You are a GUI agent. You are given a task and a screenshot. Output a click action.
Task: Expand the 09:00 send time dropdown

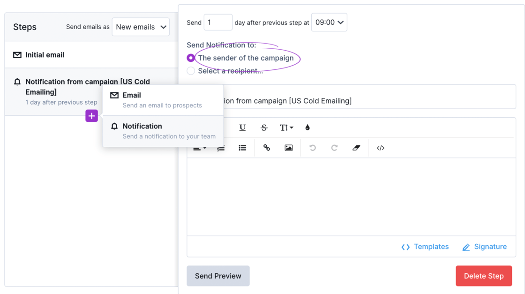(329, 23)
